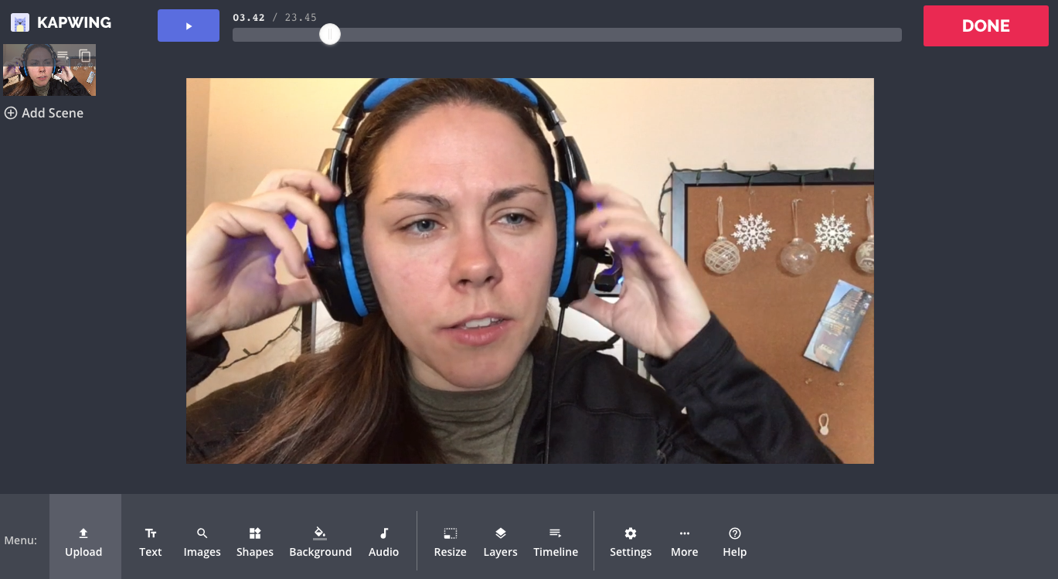Click Add Scene
The image size is (1058, 579).
point(44,113)
